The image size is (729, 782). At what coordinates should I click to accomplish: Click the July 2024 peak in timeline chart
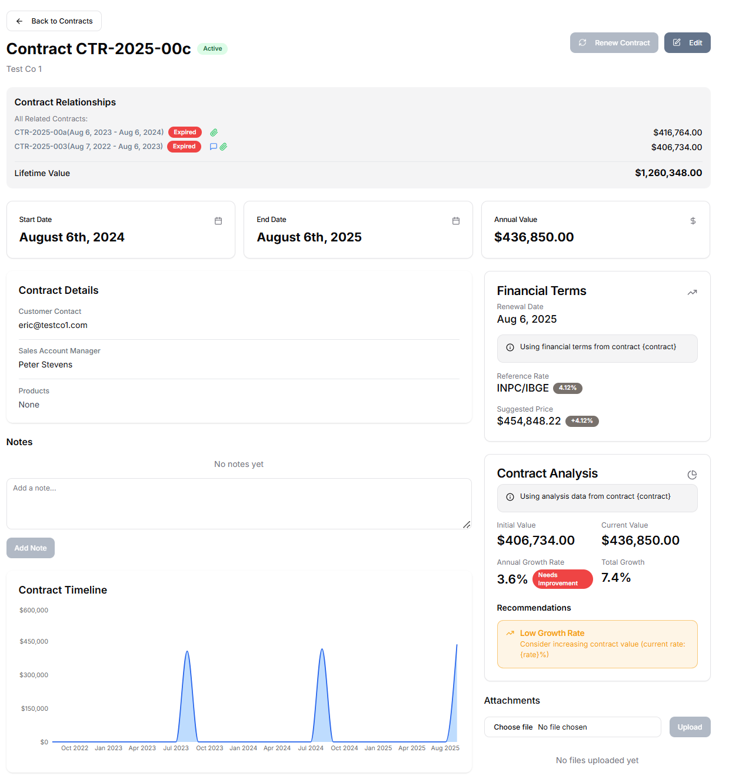click(322, 650)
